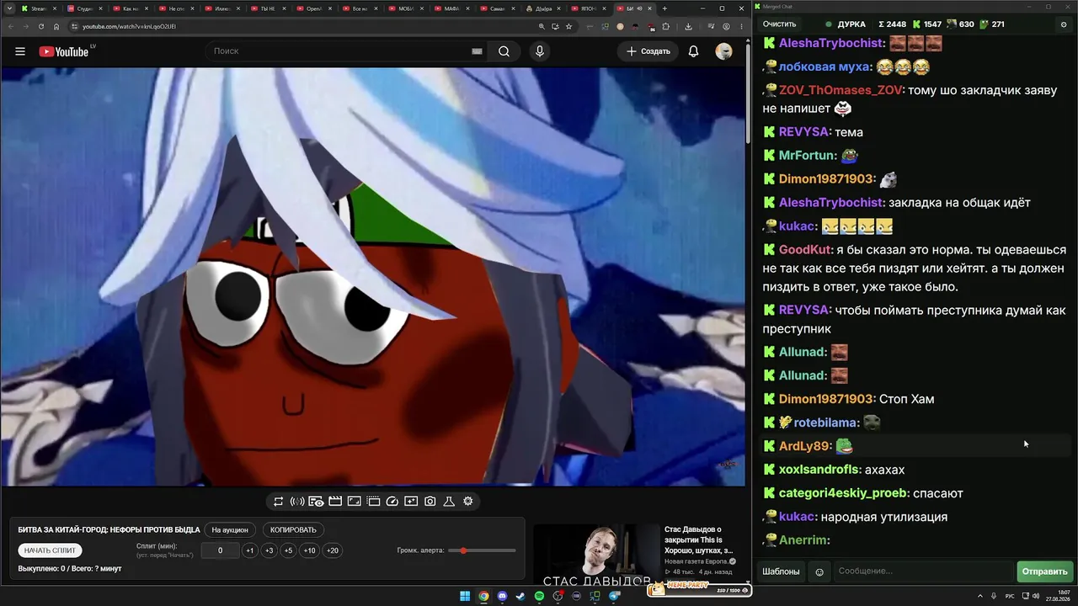Click the КОПИРОВАТЬ button
The height and width of the screenshot is (606, 1078).
tap(293, 530)
